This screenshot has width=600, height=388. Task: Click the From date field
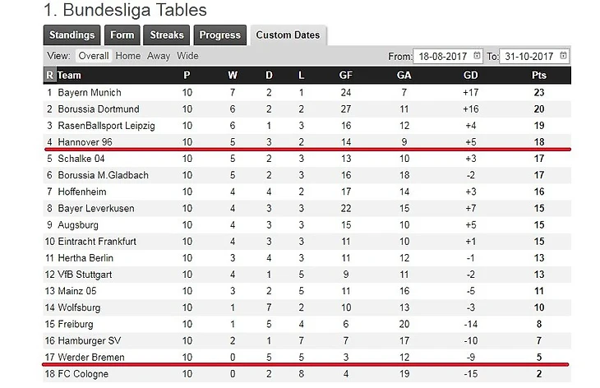coord(445,56)
